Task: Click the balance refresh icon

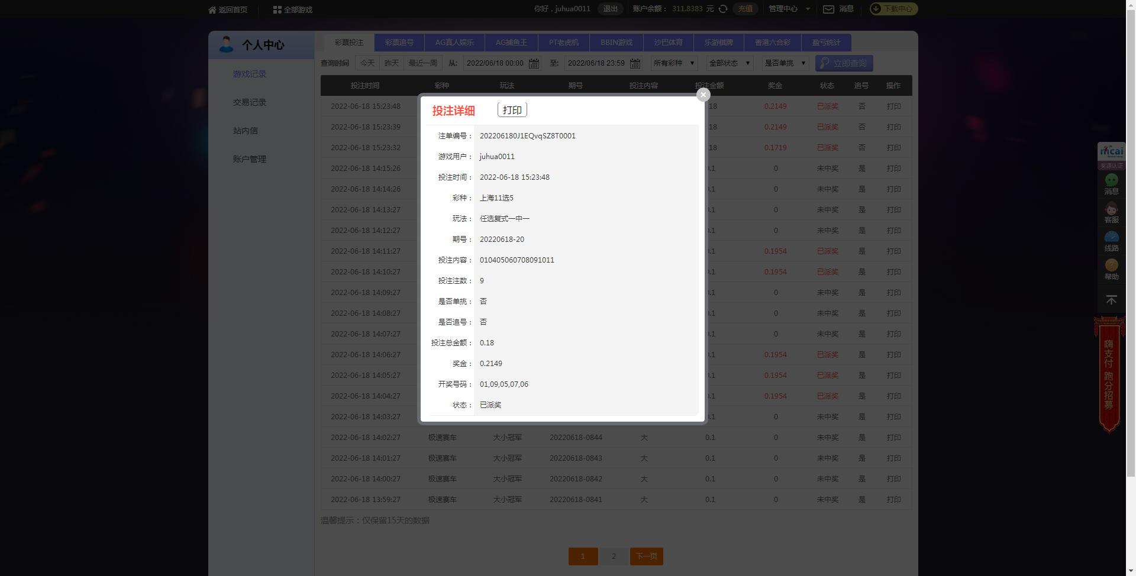Action: pos(723,9)
